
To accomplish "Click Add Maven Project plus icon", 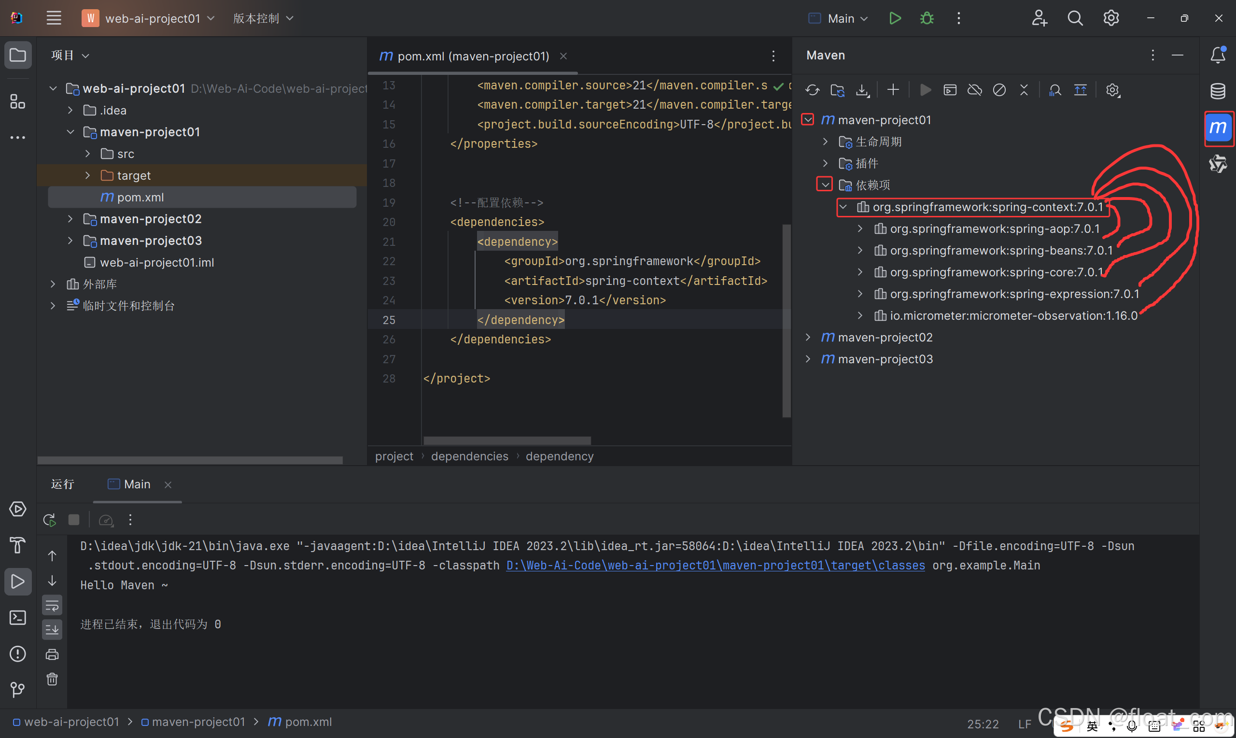I will point(893,90).
